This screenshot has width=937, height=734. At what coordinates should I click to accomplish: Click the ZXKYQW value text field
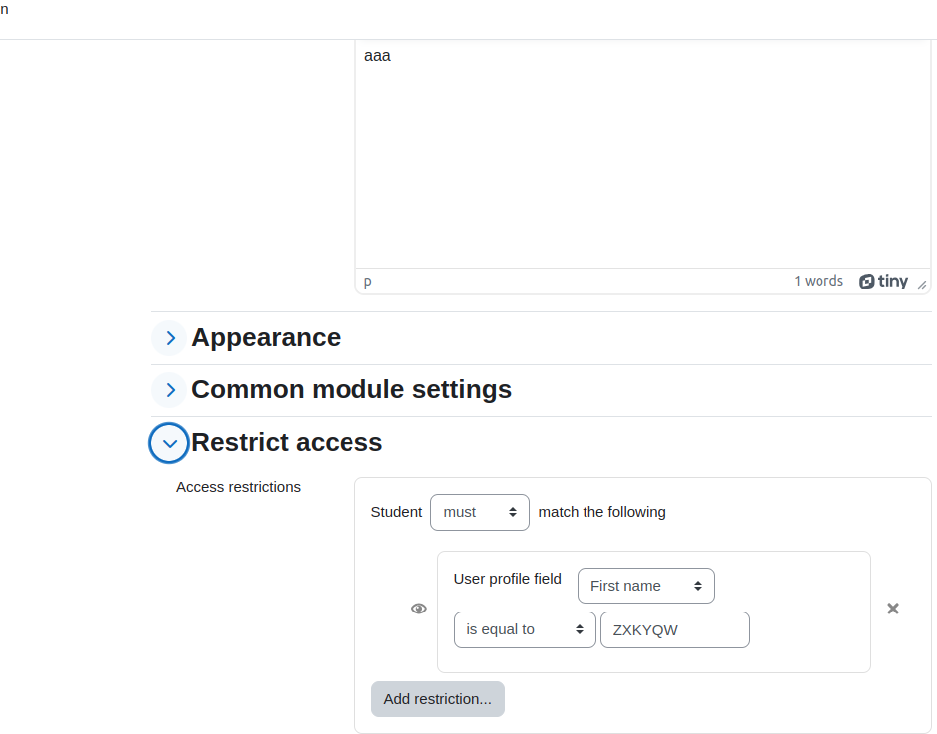point(675,630)
